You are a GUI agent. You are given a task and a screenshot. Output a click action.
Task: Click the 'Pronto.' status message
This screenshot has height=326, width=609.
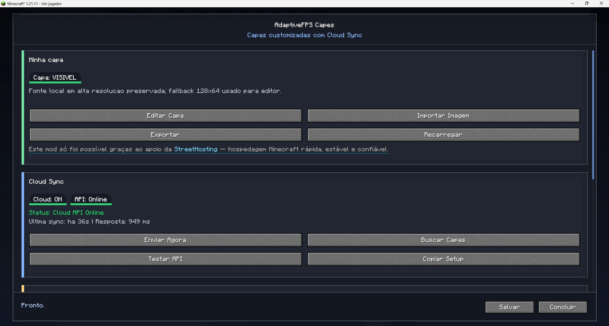click(33, 305)
